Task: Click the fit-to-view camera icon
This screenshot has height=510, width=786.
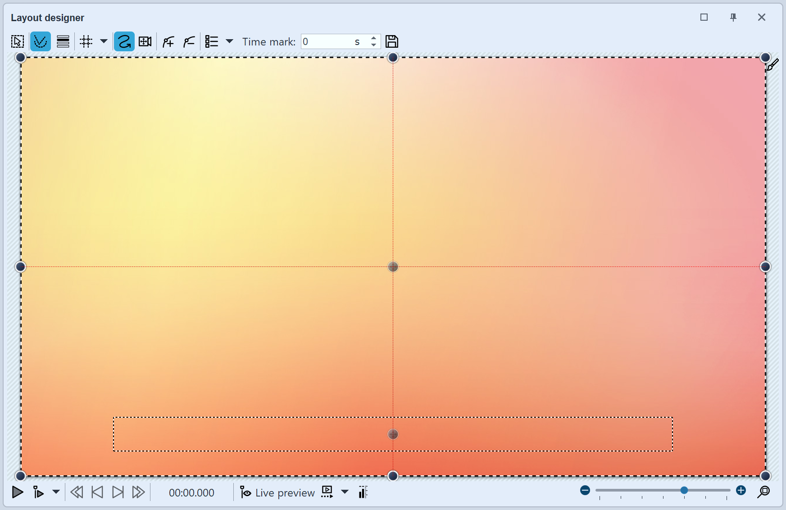Action: coord(145,41)
